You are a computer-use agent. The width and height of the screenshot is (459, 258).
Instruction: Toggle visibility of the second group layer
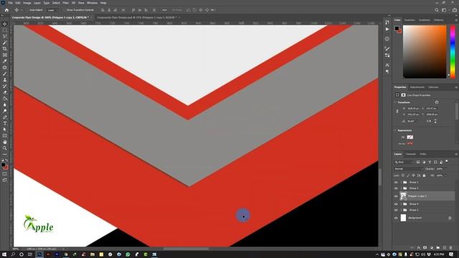click(x=396, y=188)
